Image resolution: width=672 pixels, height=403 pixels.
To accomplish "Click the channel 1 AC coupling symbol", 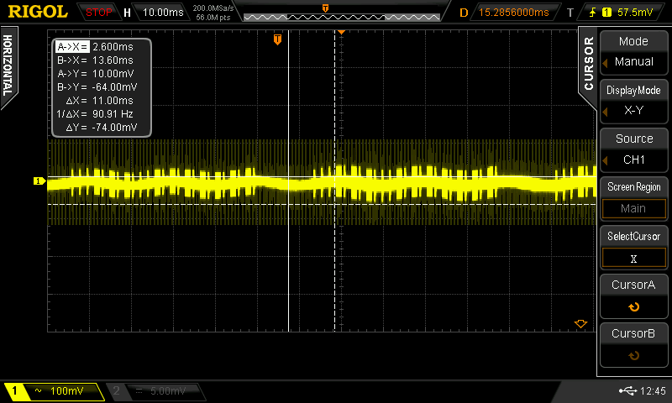I will click(38, 390).
